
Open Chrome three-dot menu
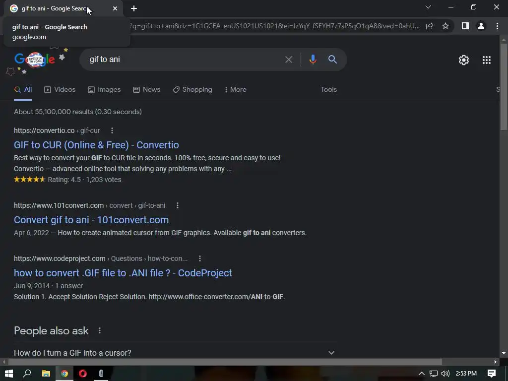tap(497, 26)
